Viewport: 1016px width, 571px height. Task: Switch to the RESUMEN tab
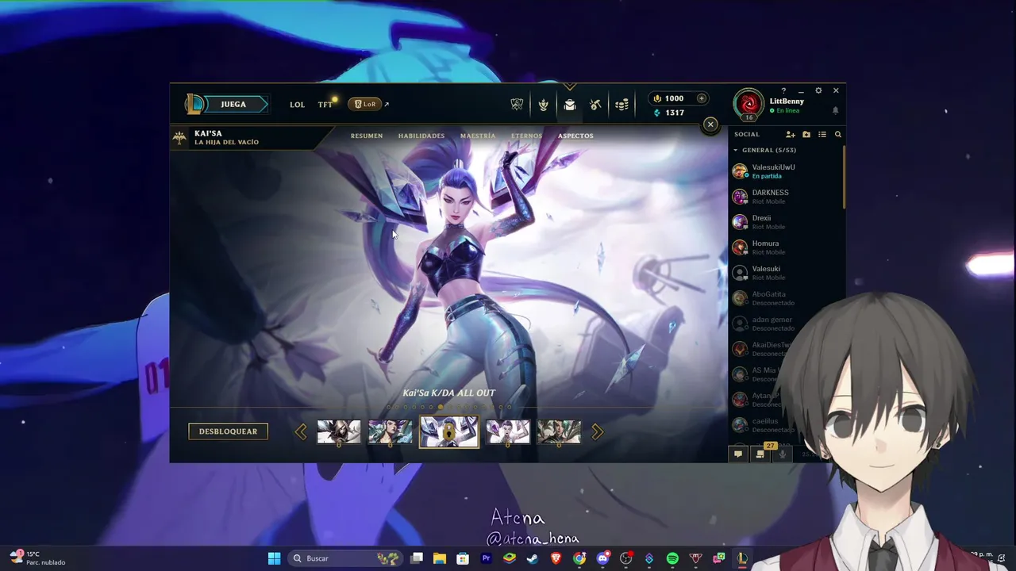point(367,136)
